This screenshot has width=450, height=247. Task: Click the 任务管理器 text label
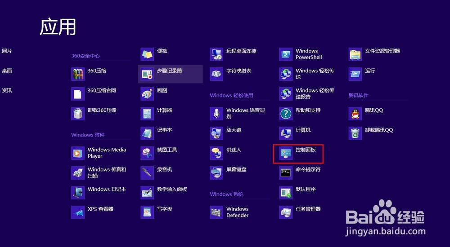click(308, 209)
